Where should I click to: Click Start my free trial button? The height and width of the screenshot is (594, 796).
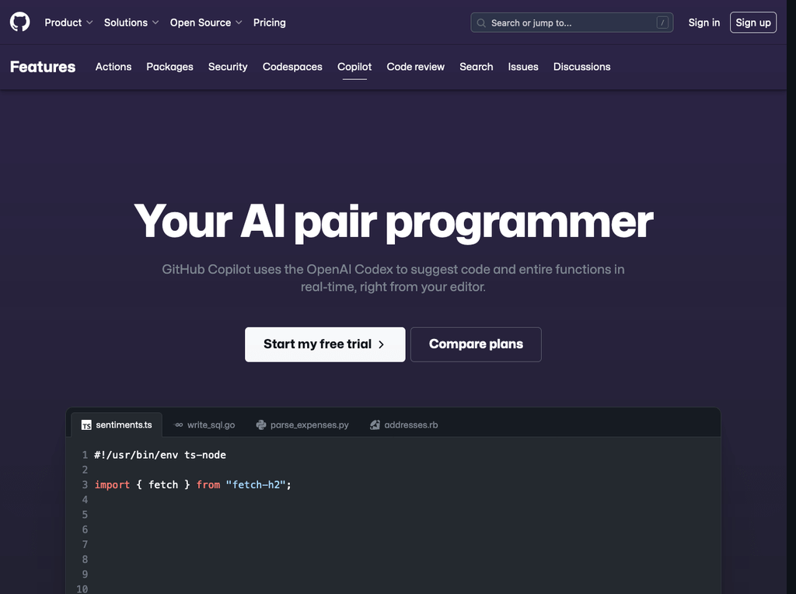pyautogui.click(x=325, y=344)
